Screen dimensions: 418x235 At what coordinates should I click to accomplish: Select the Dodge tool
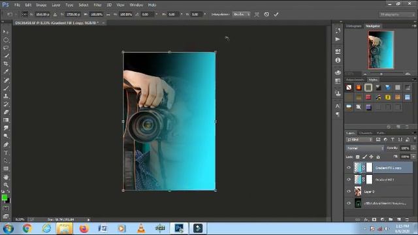(6, 136)
